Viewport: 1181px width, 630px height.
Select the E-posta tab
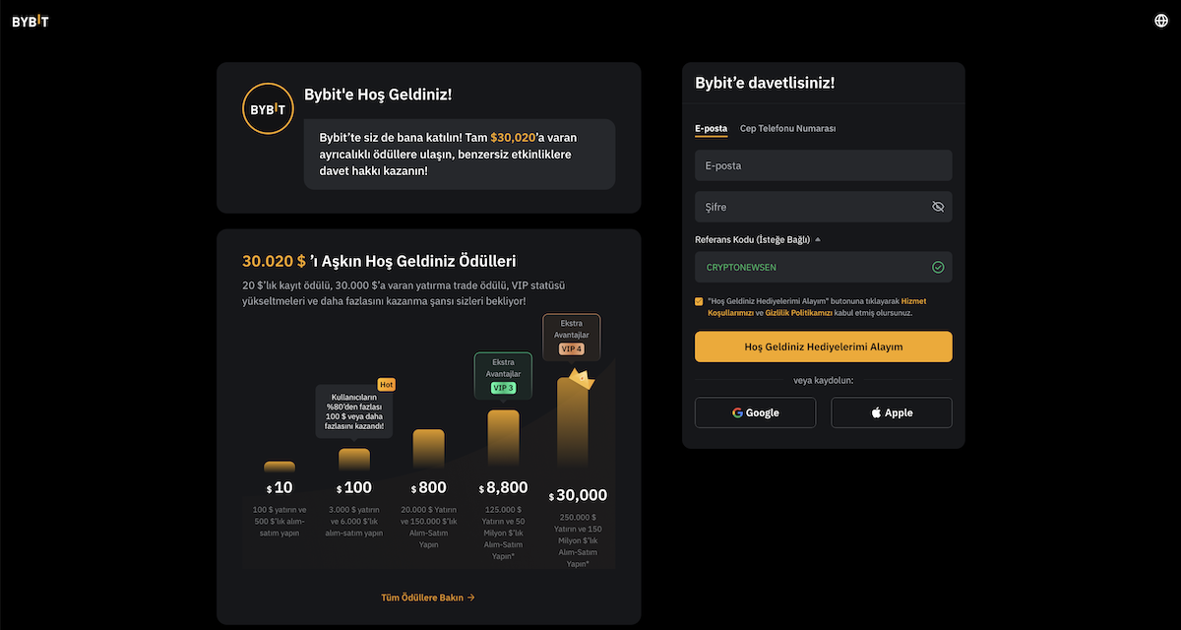(x=711, y=128)
